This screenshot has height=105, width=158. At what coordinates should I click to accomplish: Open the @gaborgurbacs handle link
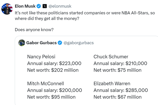click(78, 43)
